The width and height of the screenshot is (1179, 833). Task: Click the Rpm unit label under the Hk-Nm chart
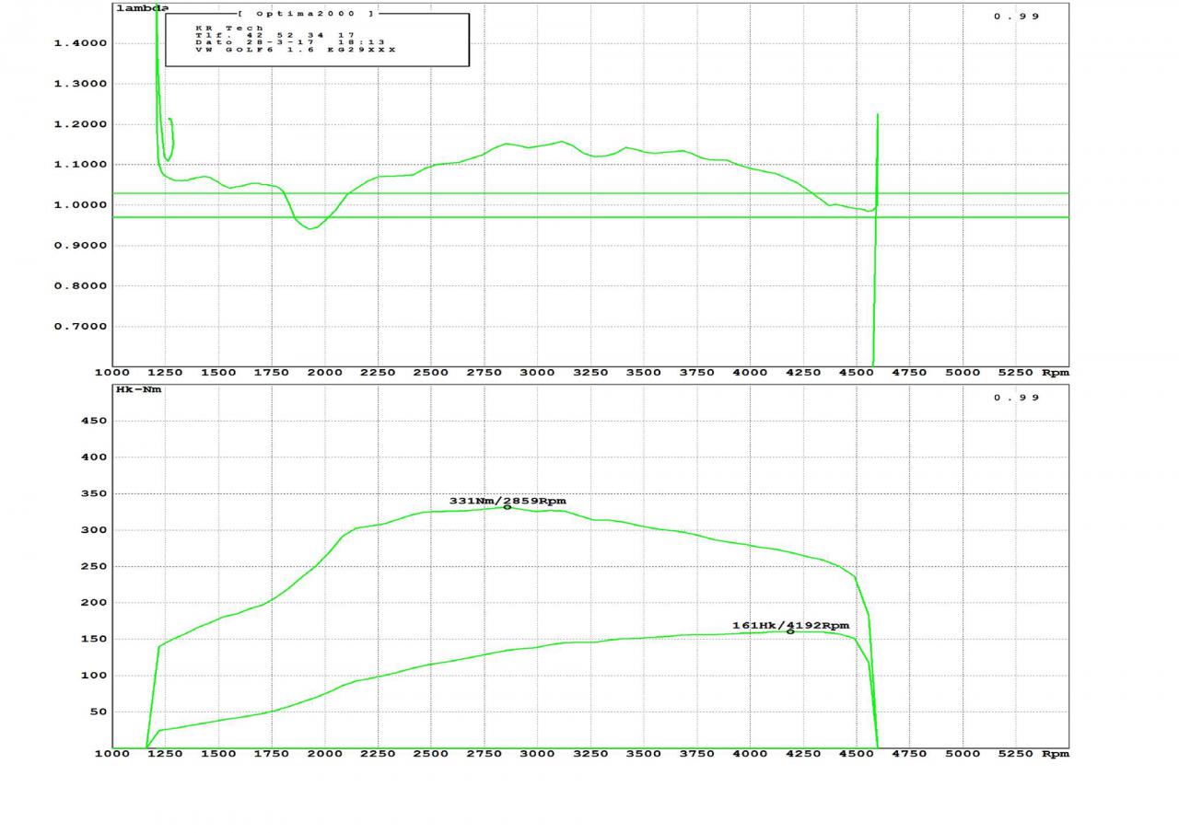[x=1056, y=754]
